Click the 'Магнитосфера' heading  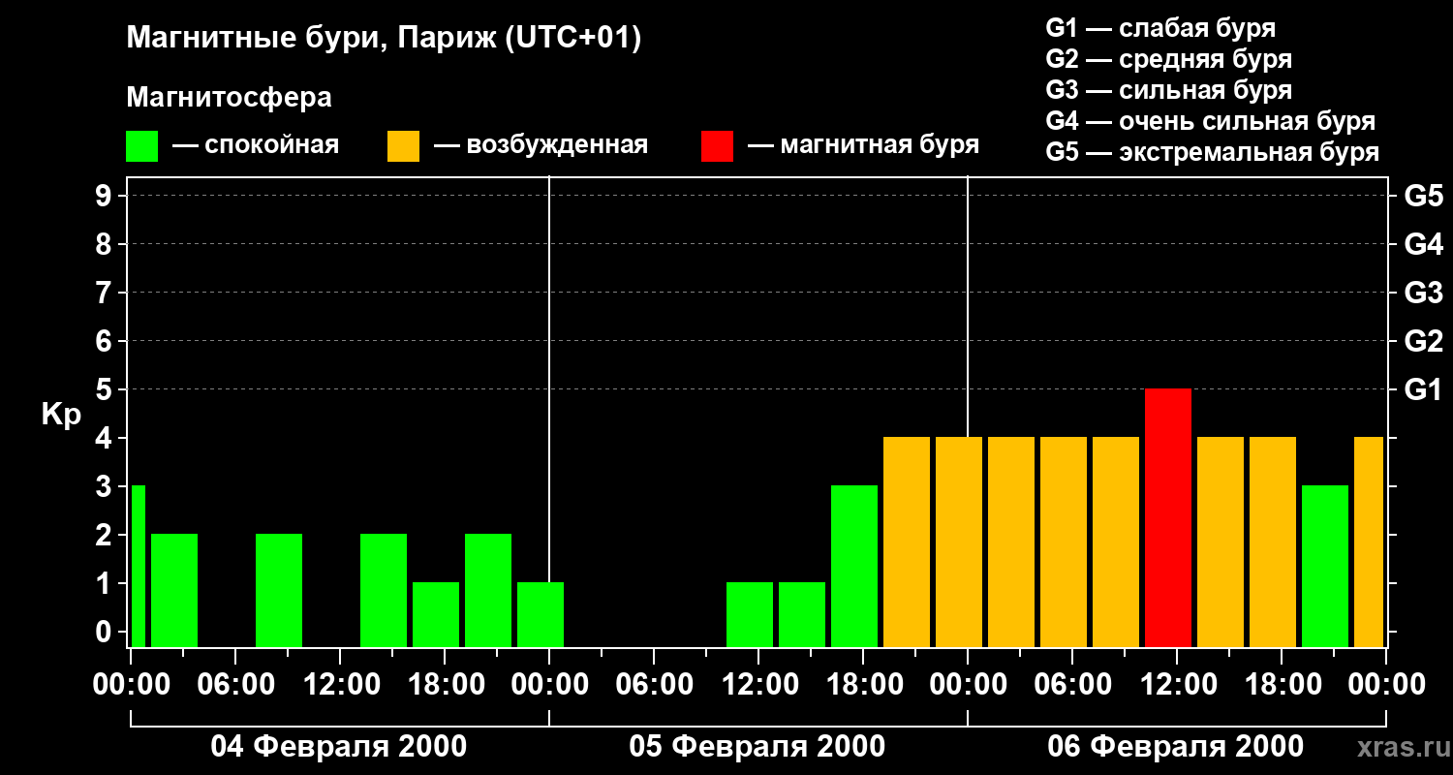click(x=229, y=98)
